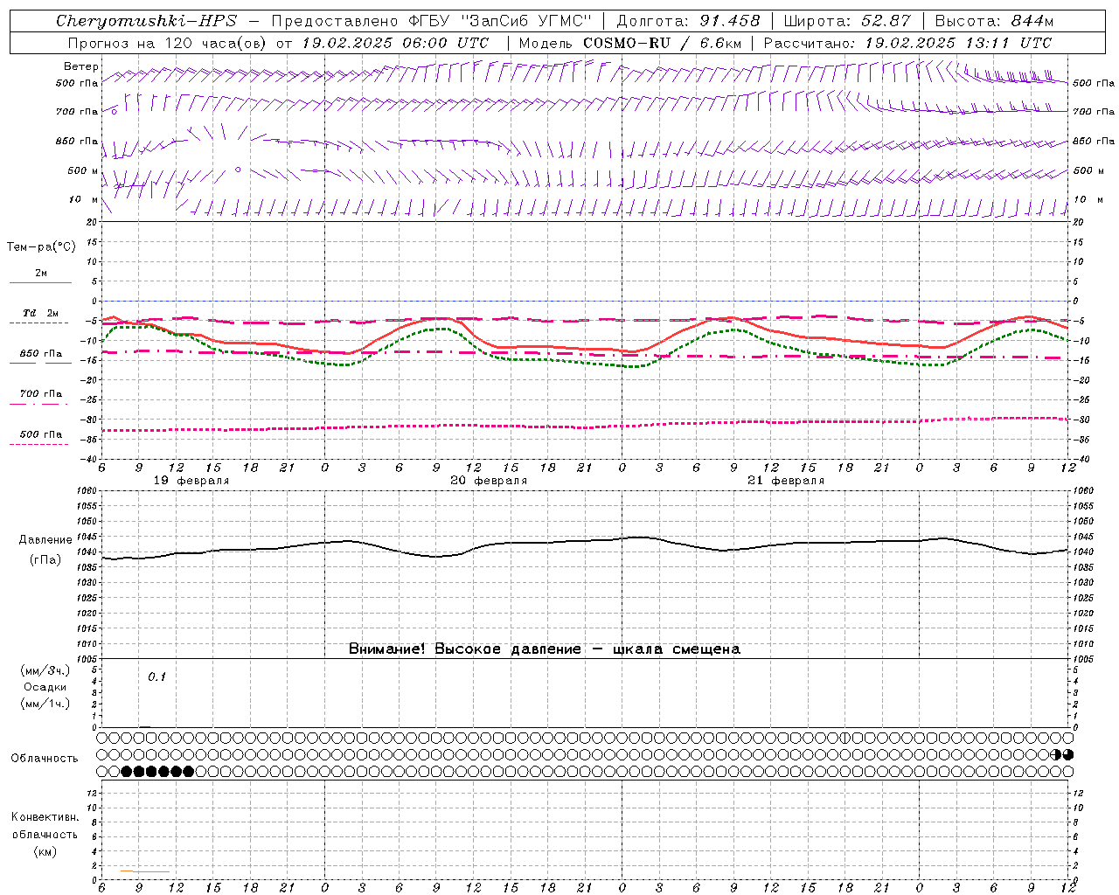Click the last partially filled mid-cloud circle
Image resolution: width=1119 pixels, height=895 pixels.
1068,754
